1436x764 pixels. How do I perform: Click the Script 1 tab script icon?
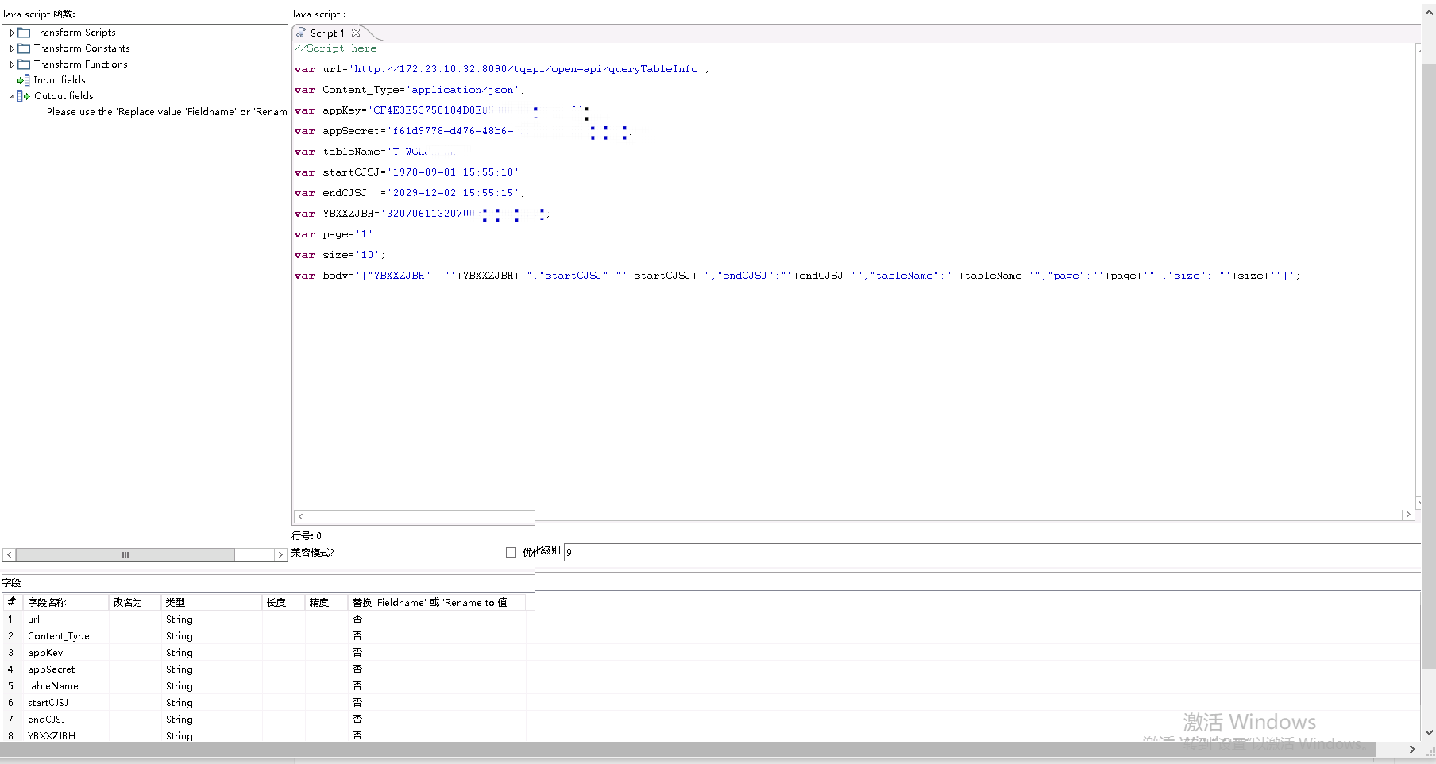[x=301, y=33]
